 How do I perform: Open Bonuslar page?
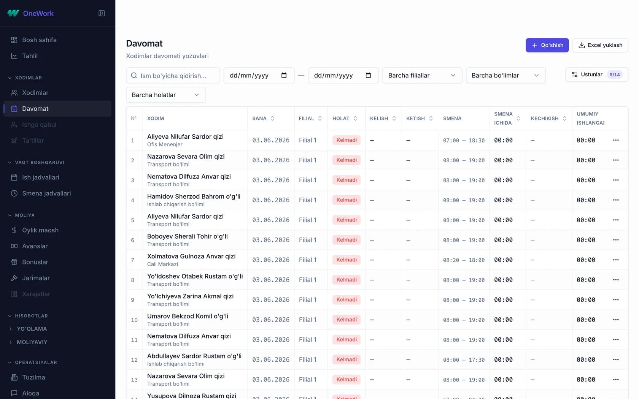[x=57, y=262]
